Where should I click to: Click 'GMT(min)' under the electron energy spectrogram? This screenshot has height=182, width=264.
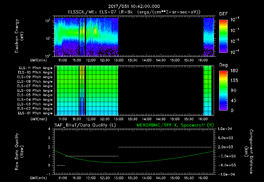point(39,60)
